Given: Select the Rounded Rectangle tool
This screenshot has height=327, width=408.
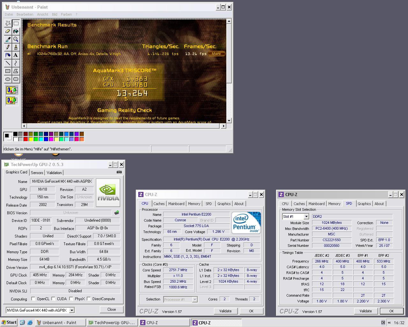Looking at the screenshot, I should tap(16, 79).
